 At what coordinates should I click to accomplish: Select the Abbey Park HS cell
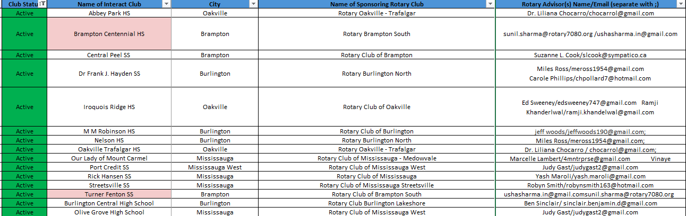[109, 13]
